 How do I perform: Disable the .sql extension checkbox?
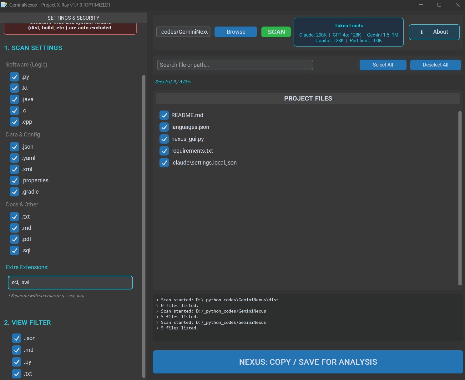coord(14,250)
